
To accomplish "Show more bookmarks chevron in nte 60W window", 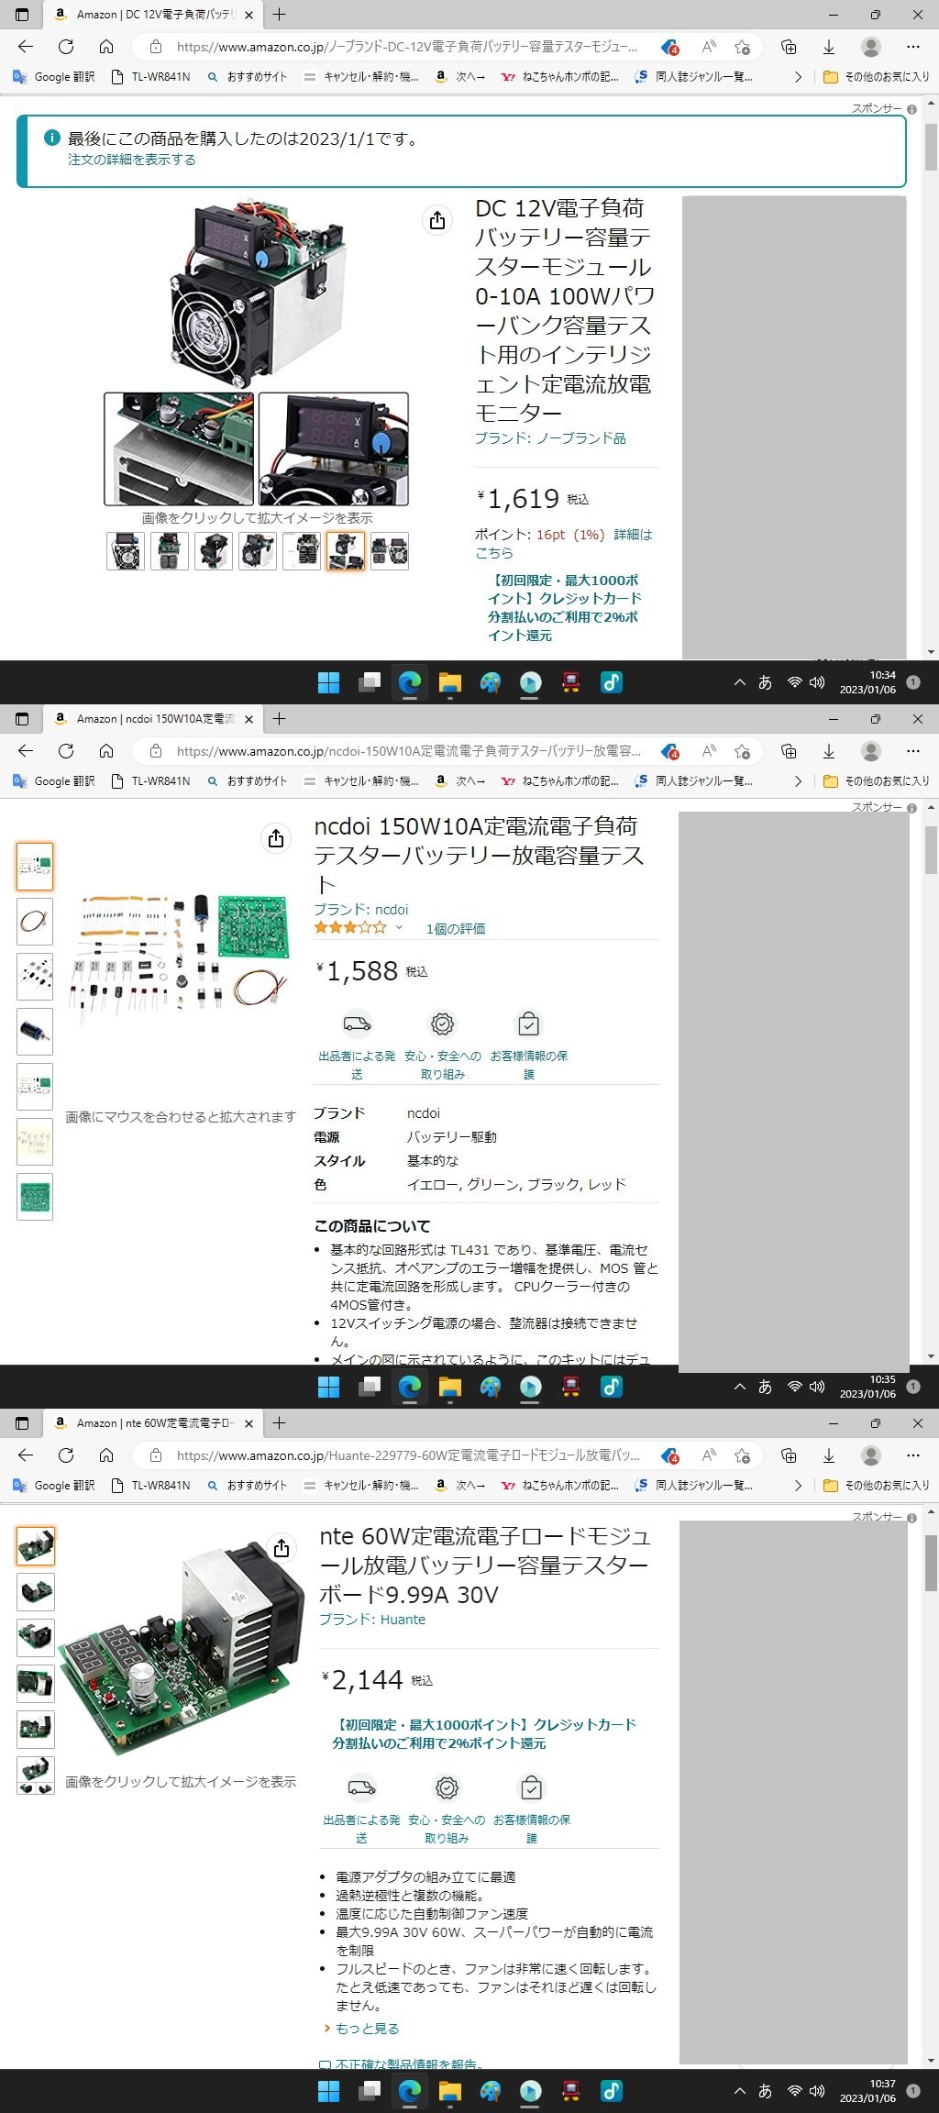I will (798, 1486).
